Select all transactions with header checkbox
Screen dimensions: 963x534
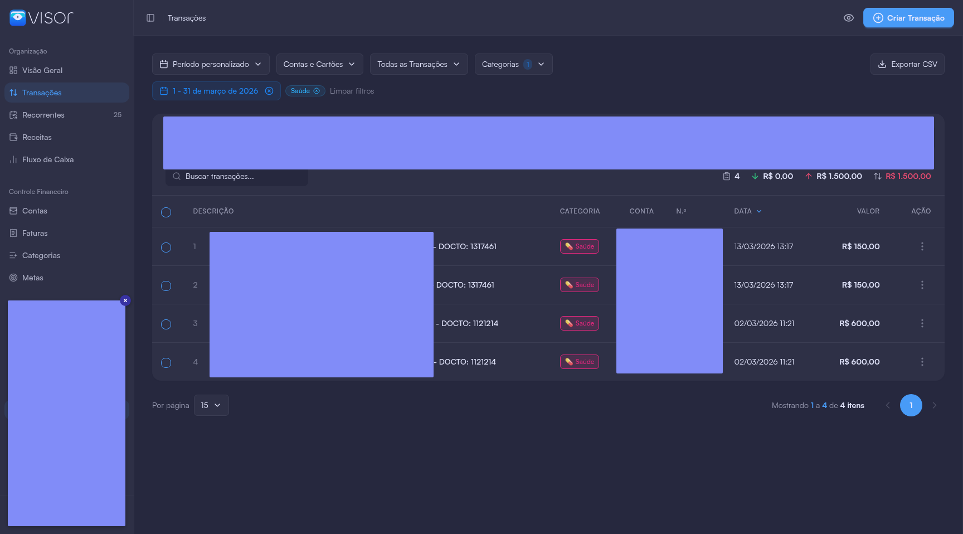pyautogui.click(x=166, y=212)
